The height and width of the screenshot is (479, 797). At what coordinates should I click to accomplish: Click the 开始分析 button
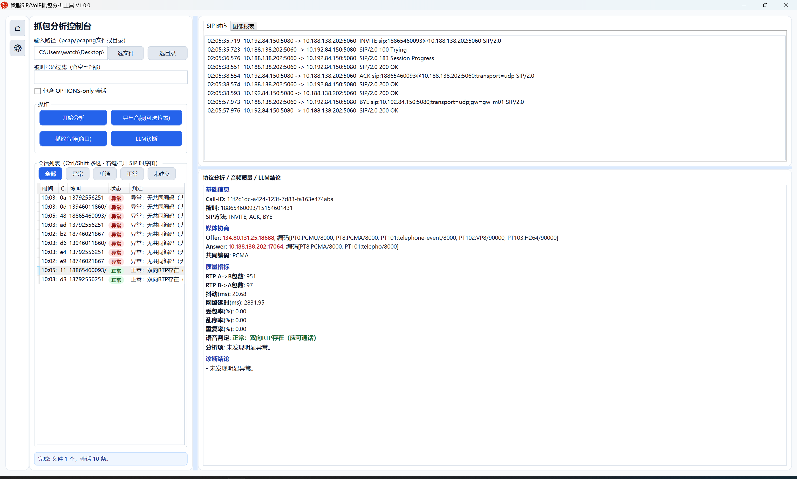pyautogui.click(x=73, y=118)
